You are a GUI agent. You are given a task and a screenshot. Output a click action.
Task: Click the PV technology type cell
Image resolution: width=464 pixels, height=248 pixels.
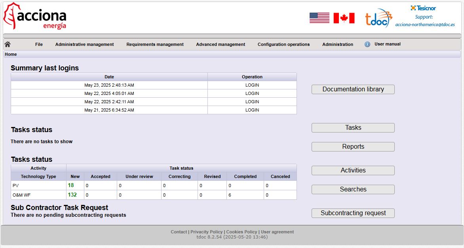38,186
